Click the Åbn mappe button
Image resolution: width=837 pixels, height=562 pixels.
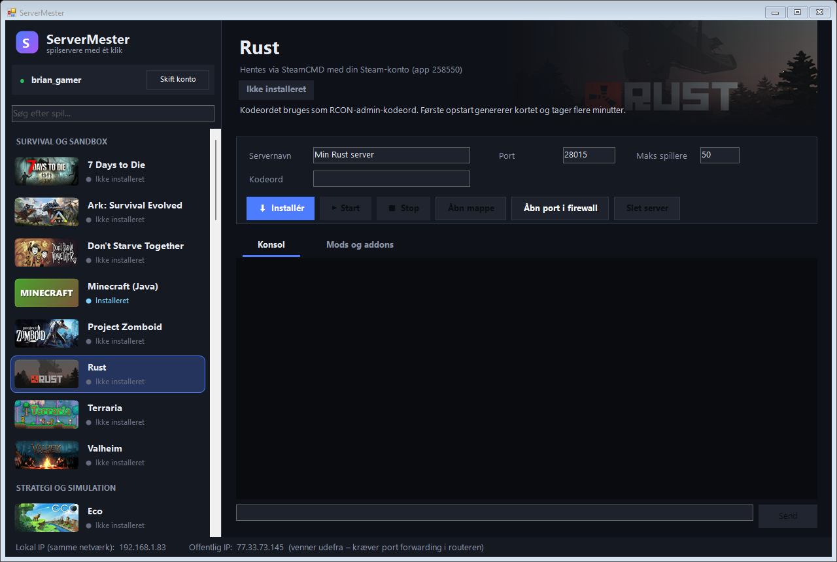click(471, 208)
